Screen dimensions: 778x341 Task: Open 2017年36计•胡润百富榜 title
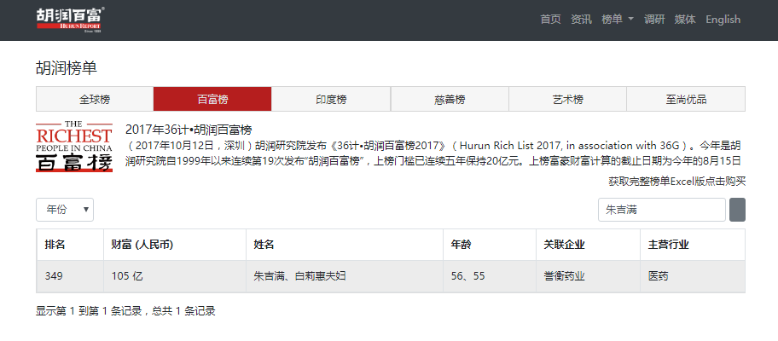point(189,130)
